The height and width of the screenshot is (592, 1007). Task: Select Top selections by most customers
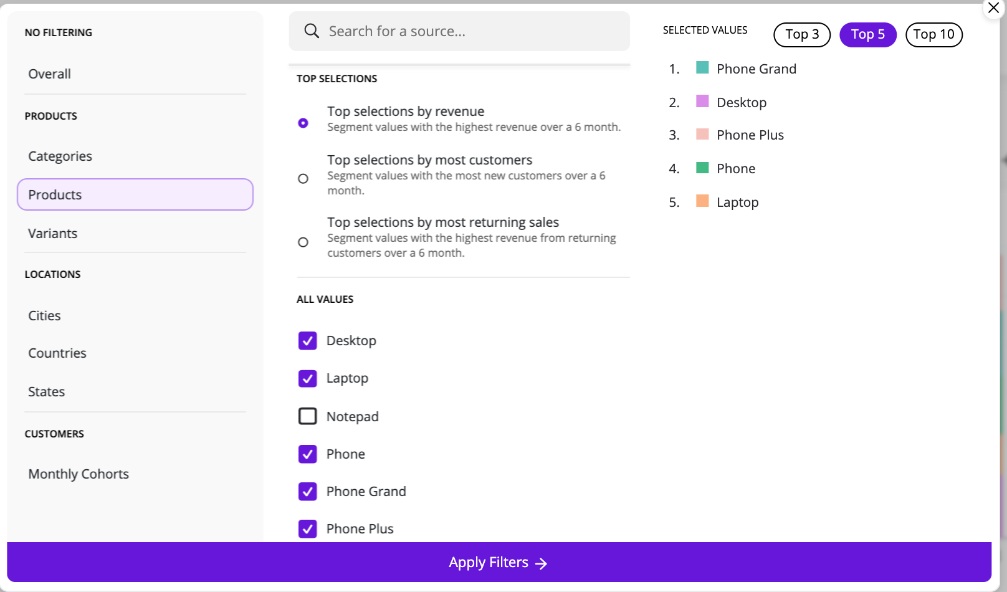pos(303,179)
